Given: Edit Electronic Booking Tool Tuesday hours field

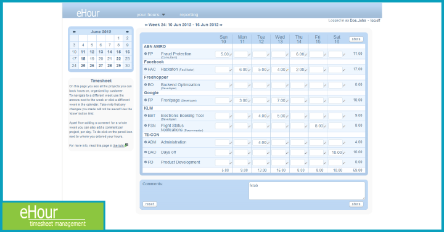Looking at the screenshot, I should [x=260, y=116].
